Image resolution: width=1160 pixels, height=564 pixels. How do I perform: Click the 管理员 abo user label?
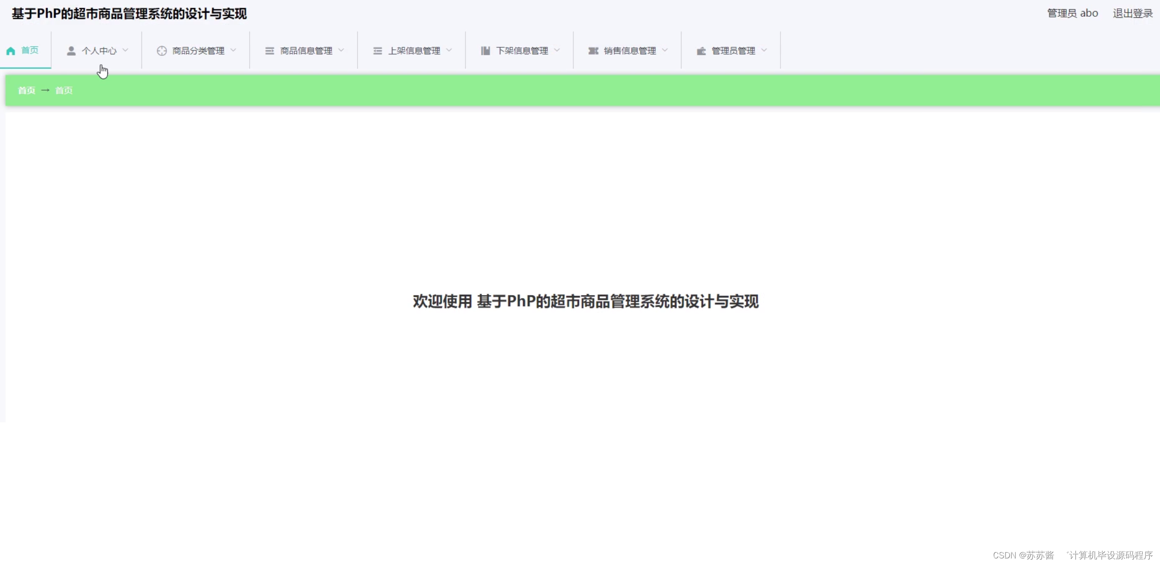pos(1072,13)
